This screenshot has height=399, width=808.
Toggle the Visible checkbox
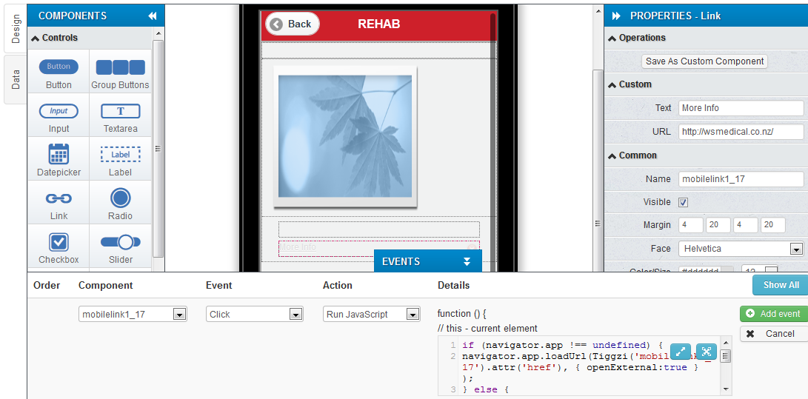pos(684,202)
